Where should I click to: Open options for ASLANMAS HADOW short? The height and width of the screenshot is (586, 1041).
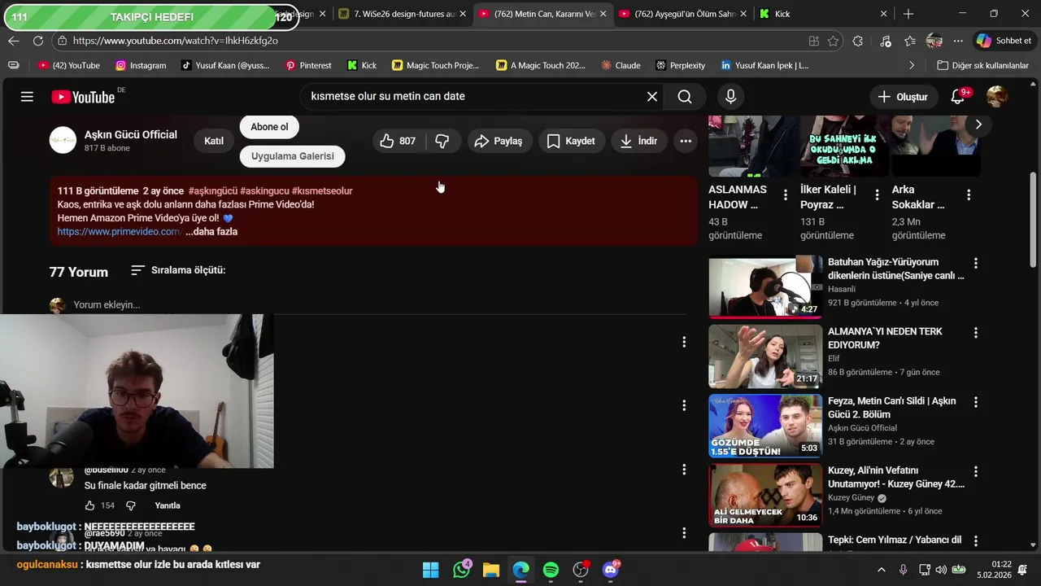click(785, 195)
